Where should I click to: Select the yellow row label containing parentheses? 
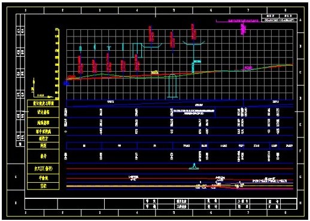(43, 169)
